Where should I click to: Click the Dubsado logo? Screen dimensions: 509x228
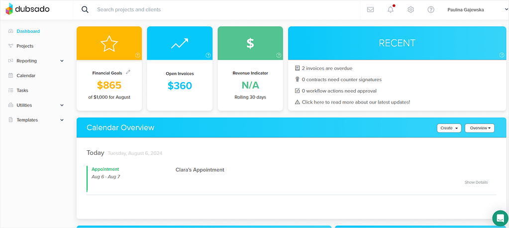click(27, 9)
